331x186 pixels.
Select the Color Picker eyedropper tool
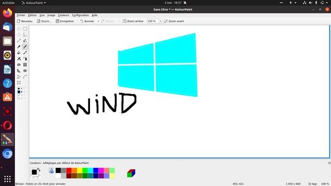[25, 53]
